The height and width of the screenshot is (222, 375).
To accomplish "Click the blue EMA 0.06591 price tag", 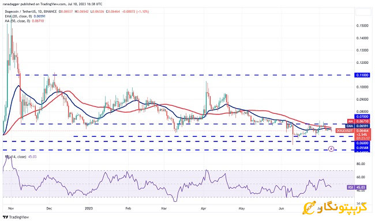I will point(358,126).
